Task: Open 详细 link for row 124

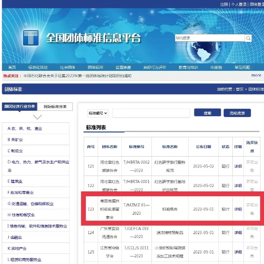Action: 238,232
